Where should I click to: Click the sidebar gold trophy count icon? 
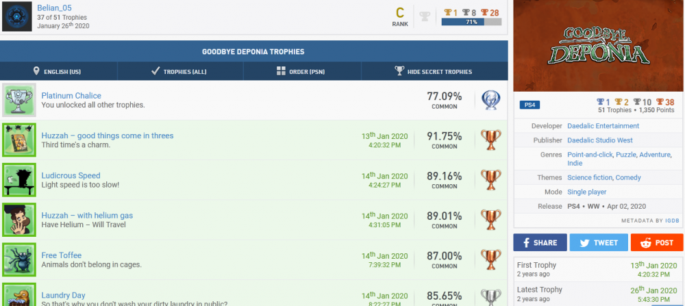point(619,102)
